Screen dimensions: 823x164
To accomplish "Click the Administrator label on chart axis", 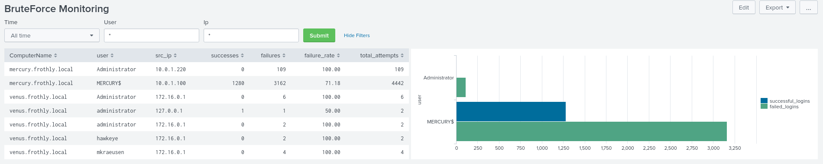I will [x=438, y=78].
